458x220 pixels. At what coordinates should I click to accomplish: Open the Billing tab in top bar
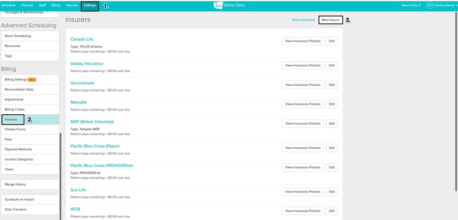tap(56, 5)
